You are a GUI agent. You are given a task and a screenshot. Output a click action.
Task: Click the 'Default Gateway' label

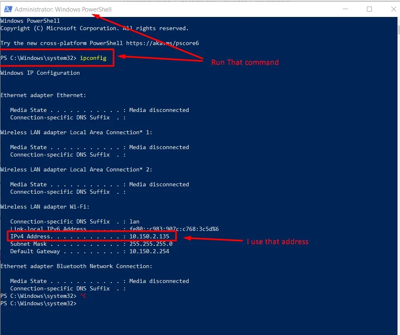[35, 251]
